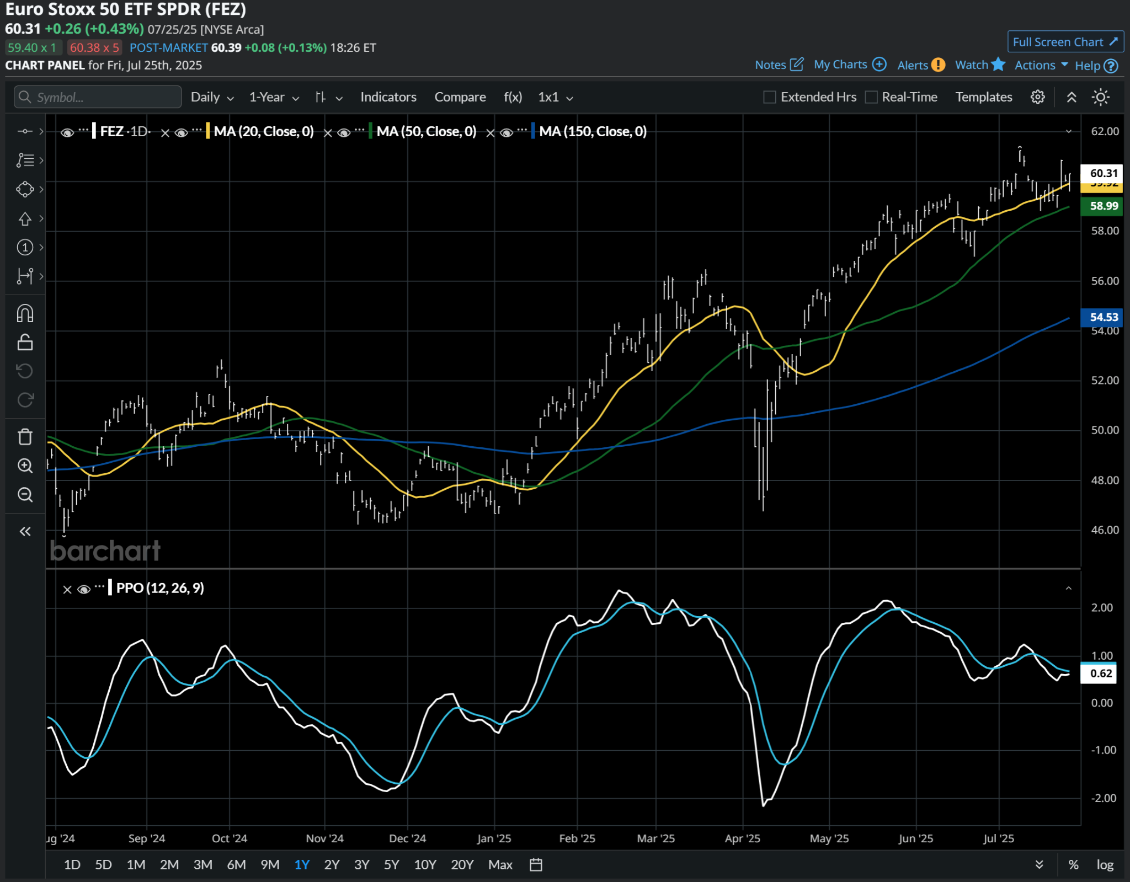Switch to light theme via sun icon
Image resolution: width=1130 pixels, height=882 pixels.
click(x=1100, y=97)
